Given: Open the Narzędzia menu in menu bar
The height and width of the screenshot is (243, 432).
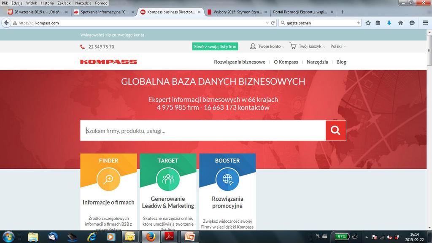Looking at the screenshot, I should [83, 3].
